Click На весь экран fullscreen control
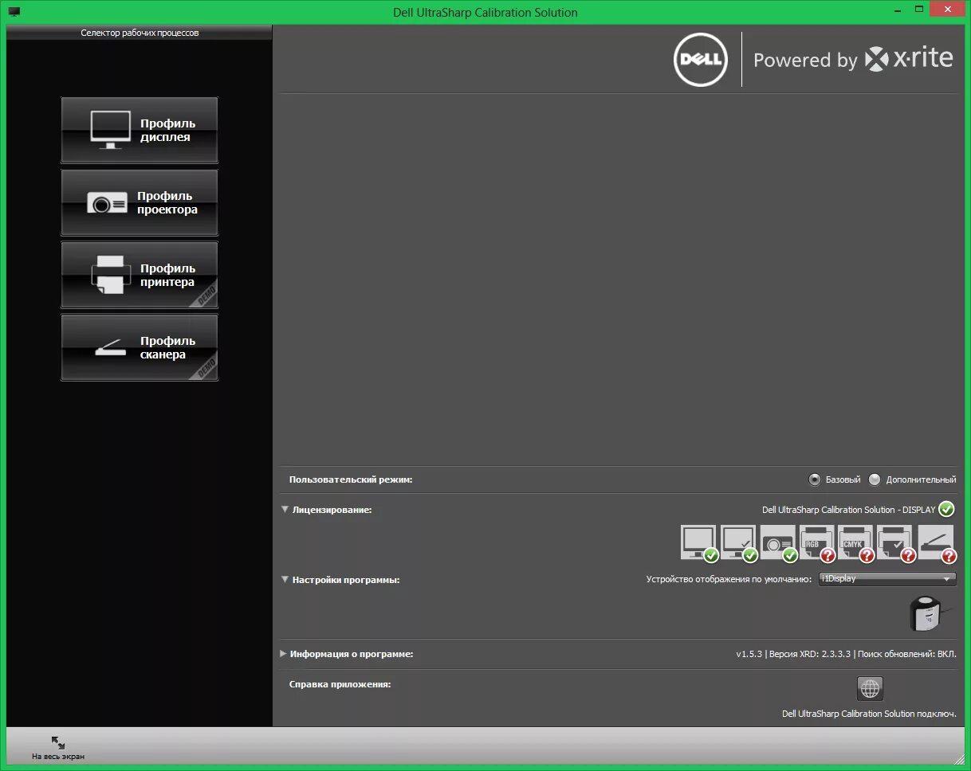The width and height of the screenshot is (971, 771). tap(56, 746)
